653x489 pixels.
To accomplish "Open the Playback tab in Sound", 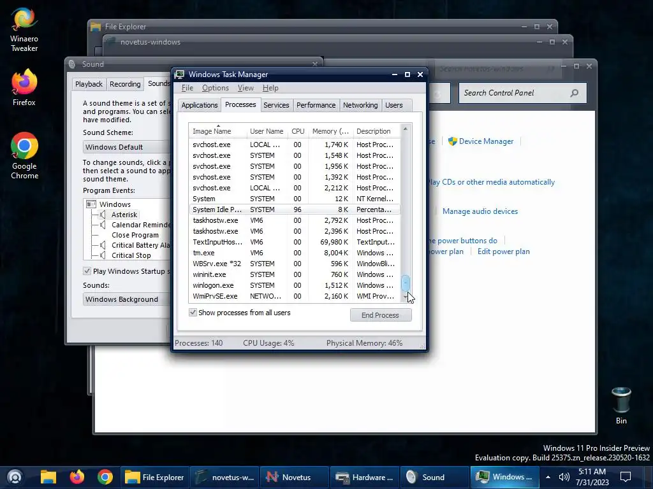I will tap(89, 84).
